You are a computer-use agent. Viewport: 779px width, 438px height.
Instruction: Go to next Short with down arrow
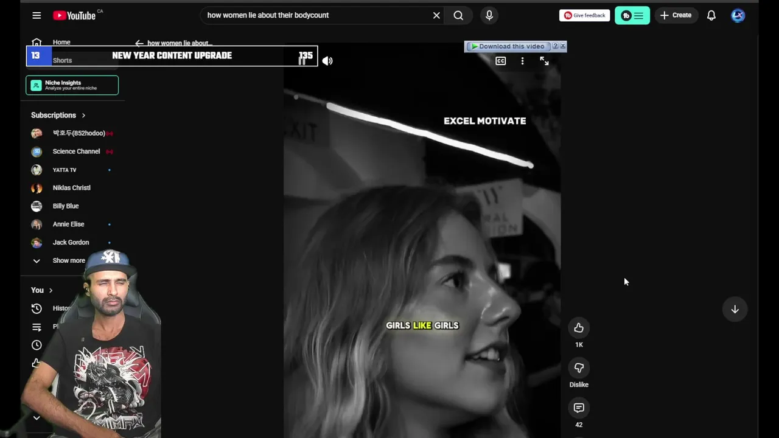pyautogui.click(x=735, y=309)
